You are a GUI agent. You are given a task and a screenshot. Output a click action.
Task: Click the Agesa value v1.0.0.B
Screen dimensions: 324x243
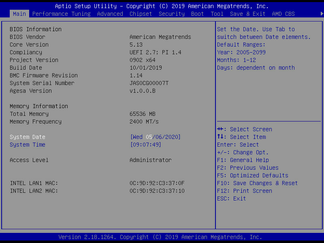143,91
